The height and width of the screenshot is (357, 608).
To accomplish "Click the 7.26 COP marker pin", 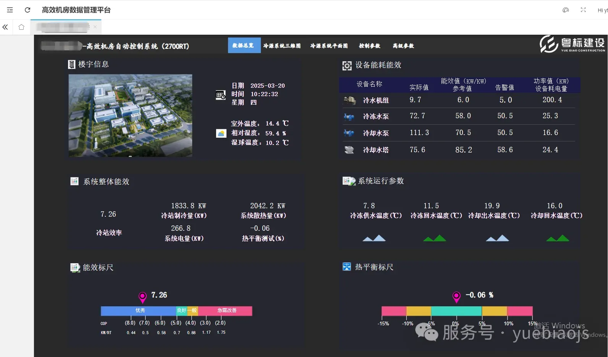I will pyautogui.click(x=142, y=297).
